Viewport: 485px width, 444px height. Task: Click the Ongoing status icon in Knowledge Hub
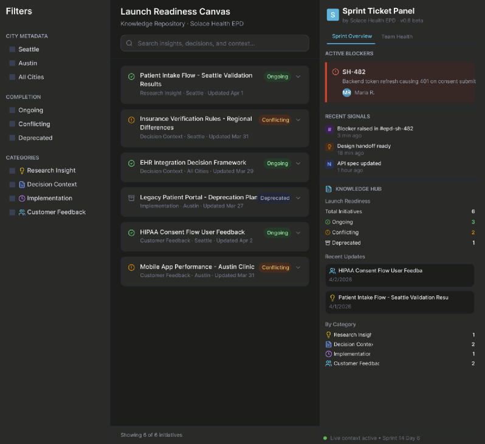(328, 222)
